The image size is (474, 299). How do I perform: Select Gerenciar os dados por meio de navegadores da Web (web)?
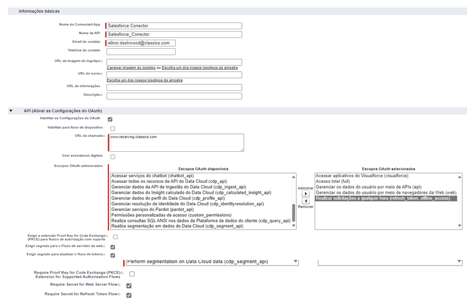pyautogui.click(x=386, y=193)
